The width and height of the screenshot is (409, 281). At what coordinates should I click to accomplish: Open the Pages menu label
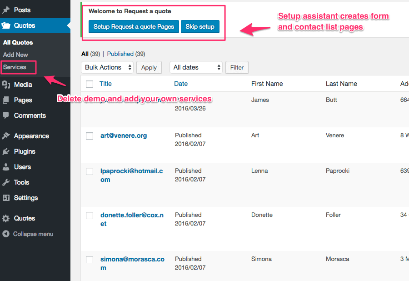click(23, 100)
